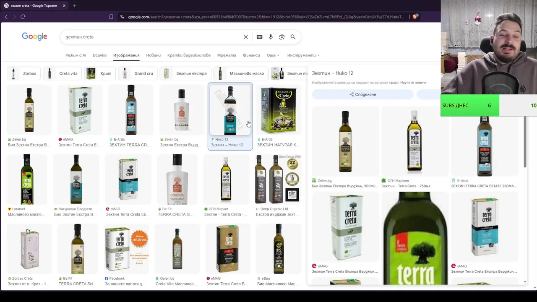
Task: Click the Google logo
Action: tap(34, 37)
